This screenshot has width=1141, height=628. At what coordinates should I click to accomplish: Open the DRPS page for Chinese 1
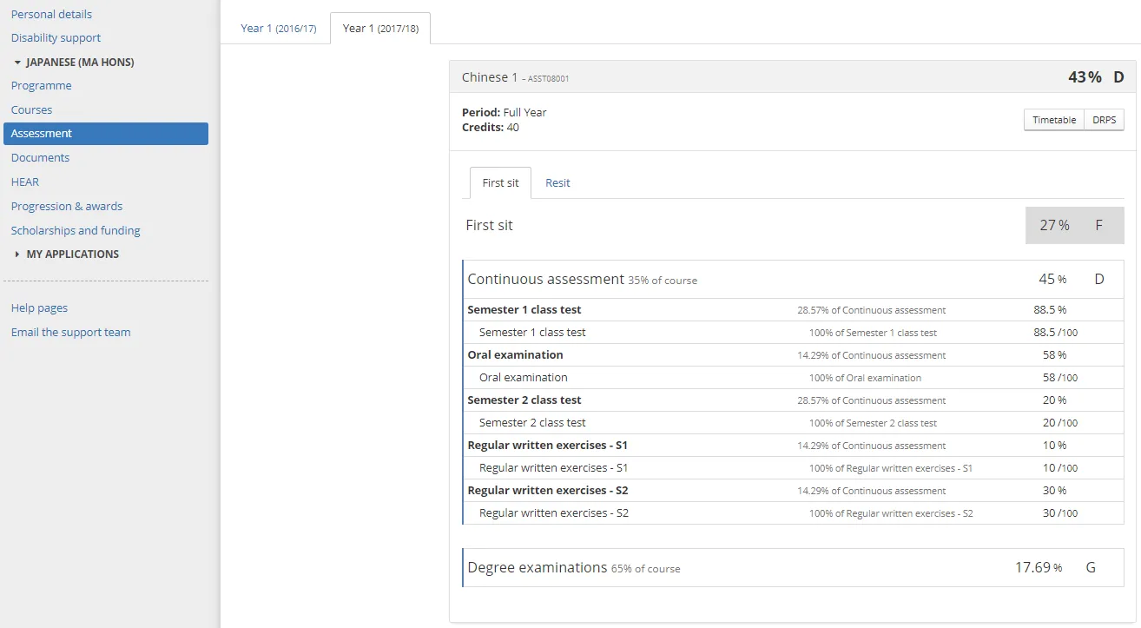1104,119
